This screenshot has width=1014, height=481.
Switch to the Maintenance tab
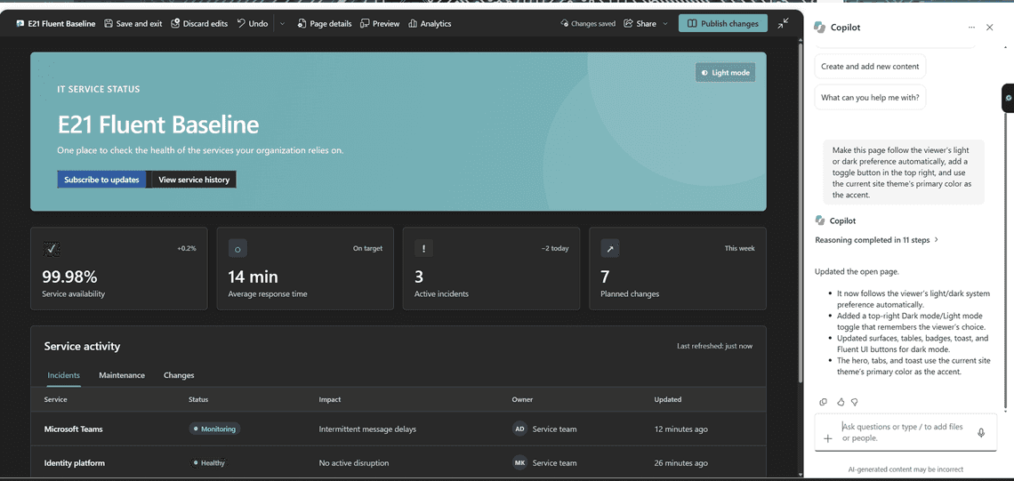click(122, 375)
